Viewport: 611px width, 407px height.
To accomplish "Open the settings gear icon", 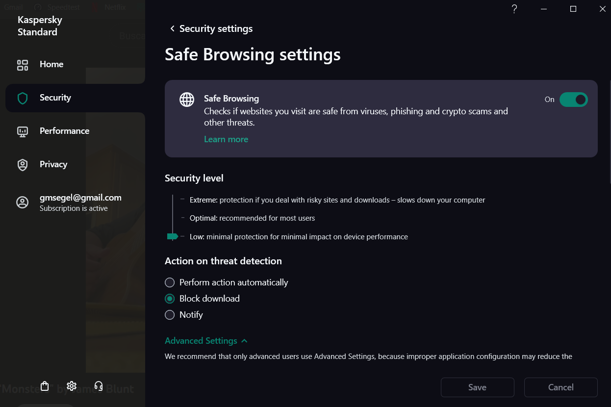I will 72,386.
